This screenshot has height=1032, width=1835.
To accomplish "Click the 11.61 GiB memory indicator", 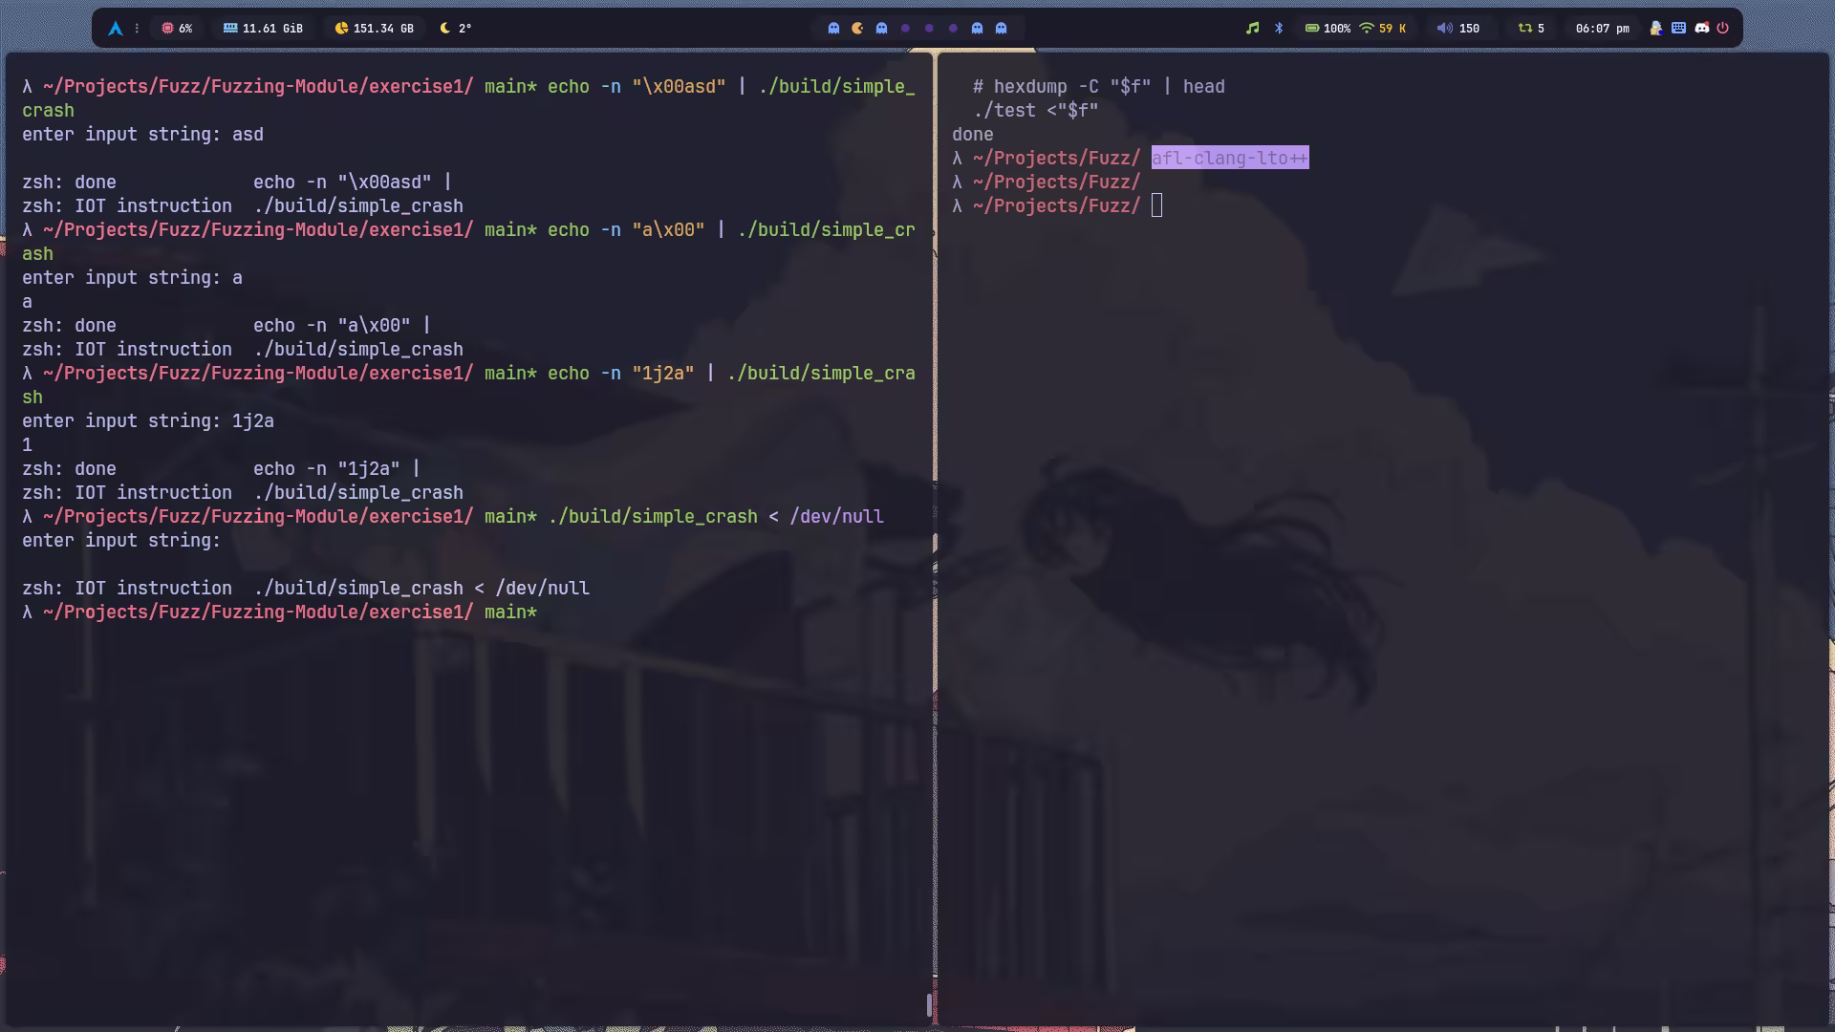I will 263,29.
